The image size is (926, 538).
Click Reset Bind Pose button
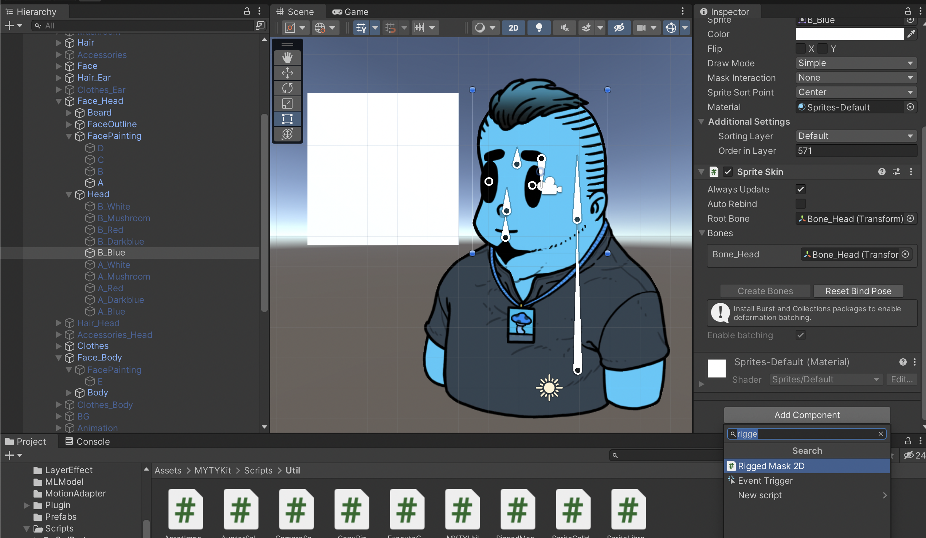[858, 291]
